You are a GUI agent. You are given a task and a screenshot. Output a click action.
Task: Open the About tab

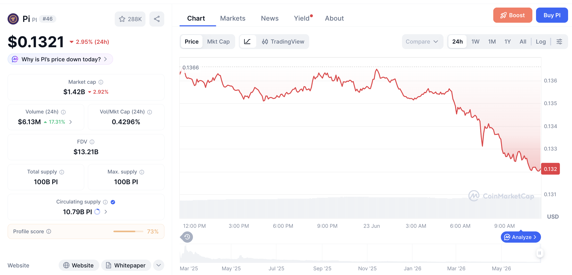pyautogui.click(x=334, y=18)
